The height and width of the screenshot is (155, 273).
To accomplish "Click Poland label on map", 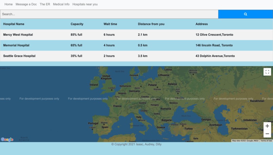I will [x=152, y=85].
